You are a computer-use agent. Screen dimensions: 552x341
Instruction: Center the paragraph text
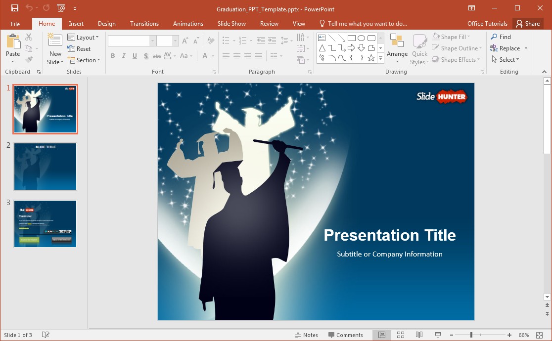(x=237, y=56)
